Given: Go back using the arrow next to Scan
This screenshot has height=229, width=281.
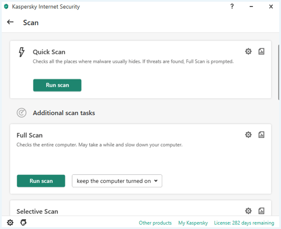Looking at the screenshot, I should 10,22.
